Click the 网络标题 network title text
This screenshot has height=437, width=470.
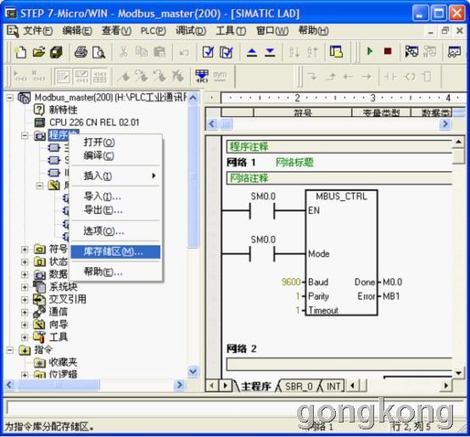click(x=294, y=162)
